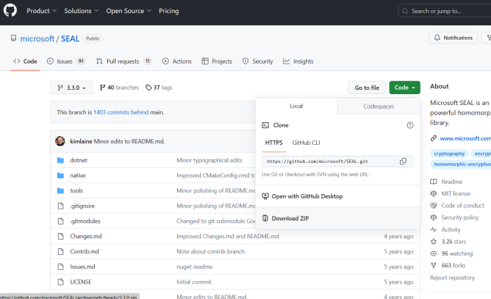Click the Report repository link

click(452, 278)
